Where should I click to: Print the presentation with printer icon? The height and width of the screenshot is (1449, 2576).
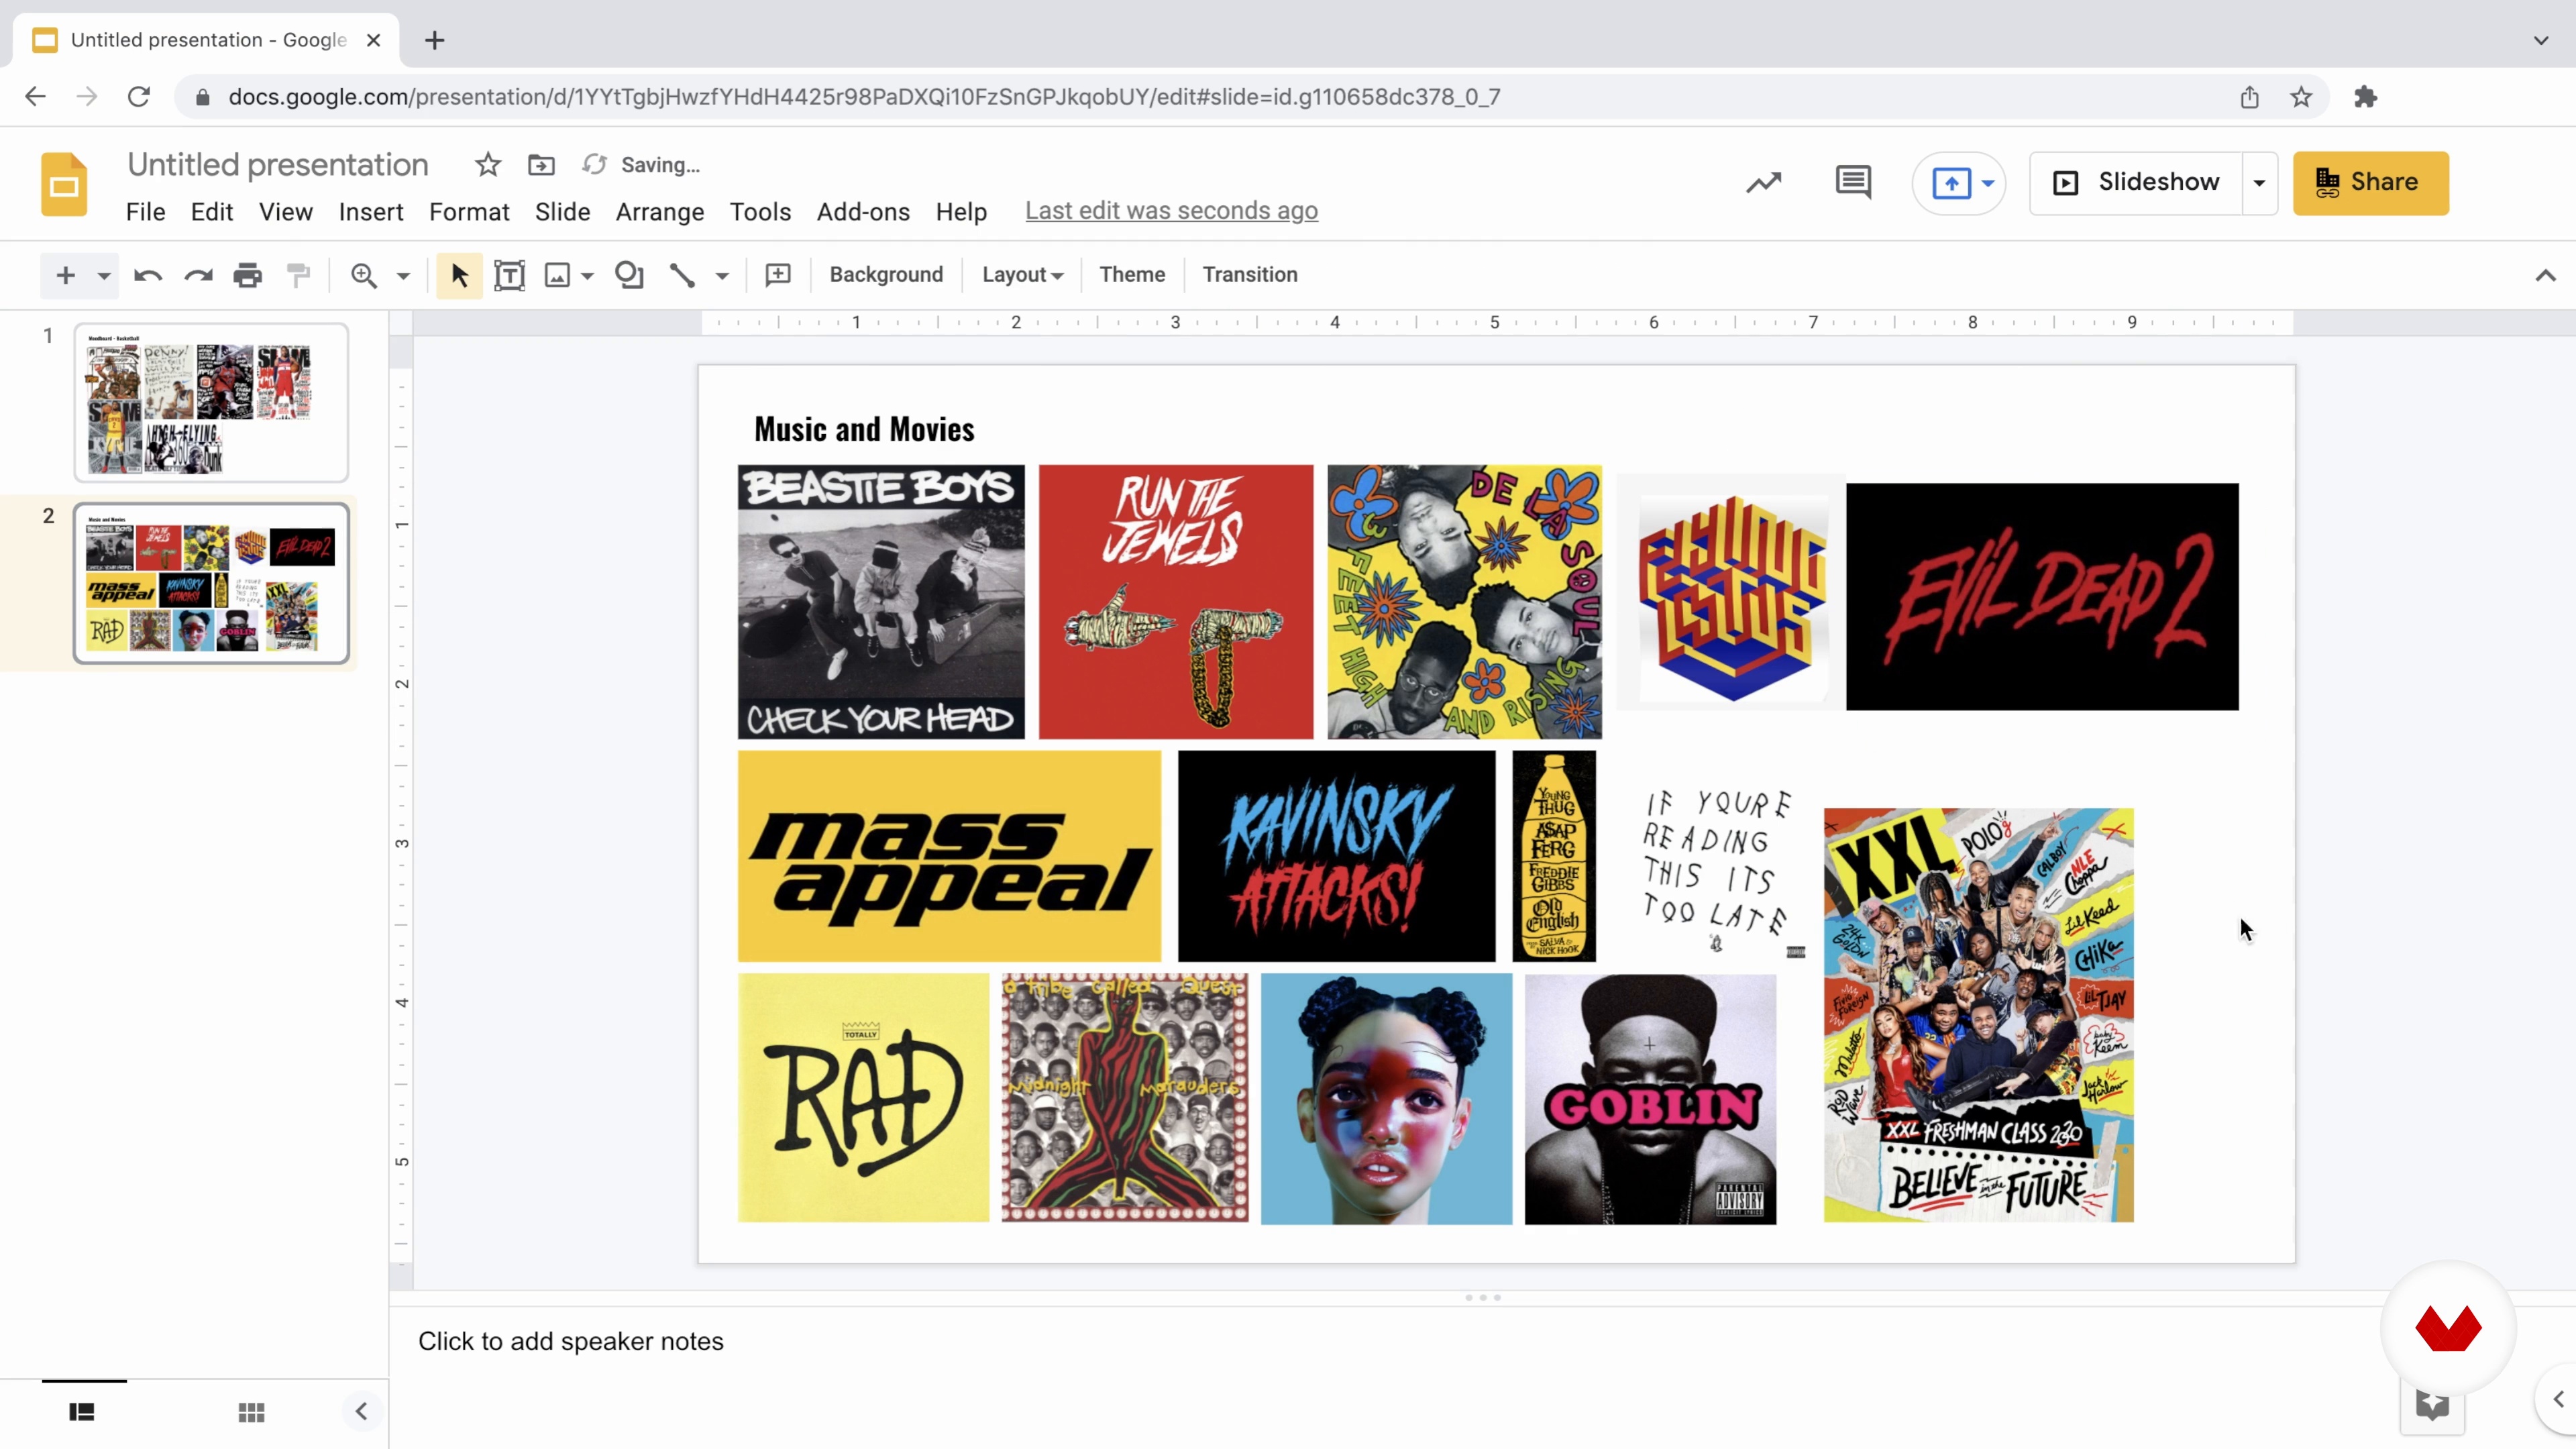(247, 275)
